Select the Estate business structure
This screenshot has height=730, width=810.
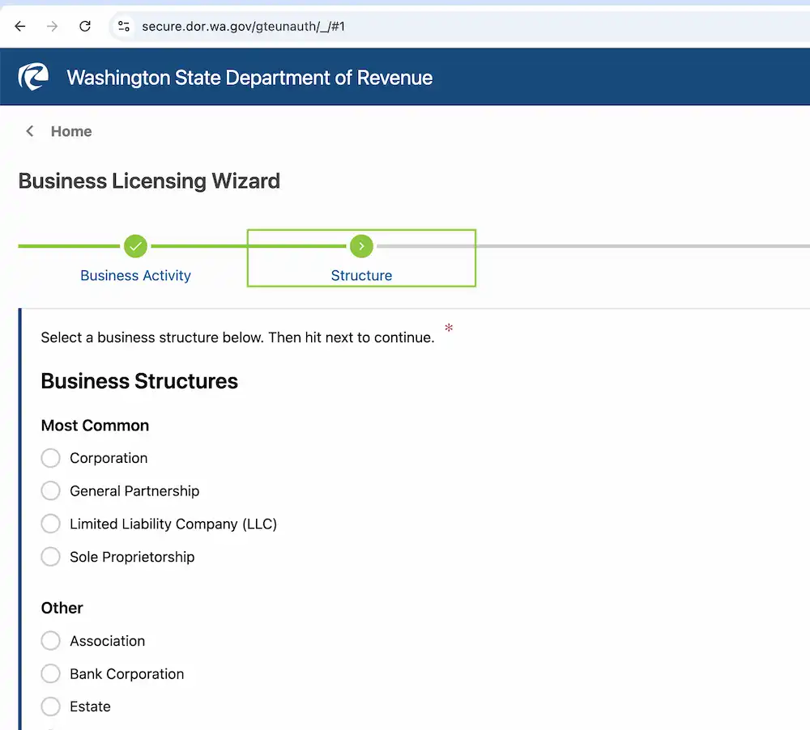(x=50, y=706)
